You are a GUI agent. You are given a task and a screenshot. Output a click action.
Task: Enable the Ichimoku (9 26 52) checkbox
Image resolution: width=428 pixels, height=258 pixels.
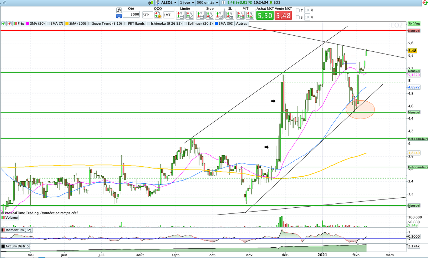pyautogui.click(x=148, y=24)
